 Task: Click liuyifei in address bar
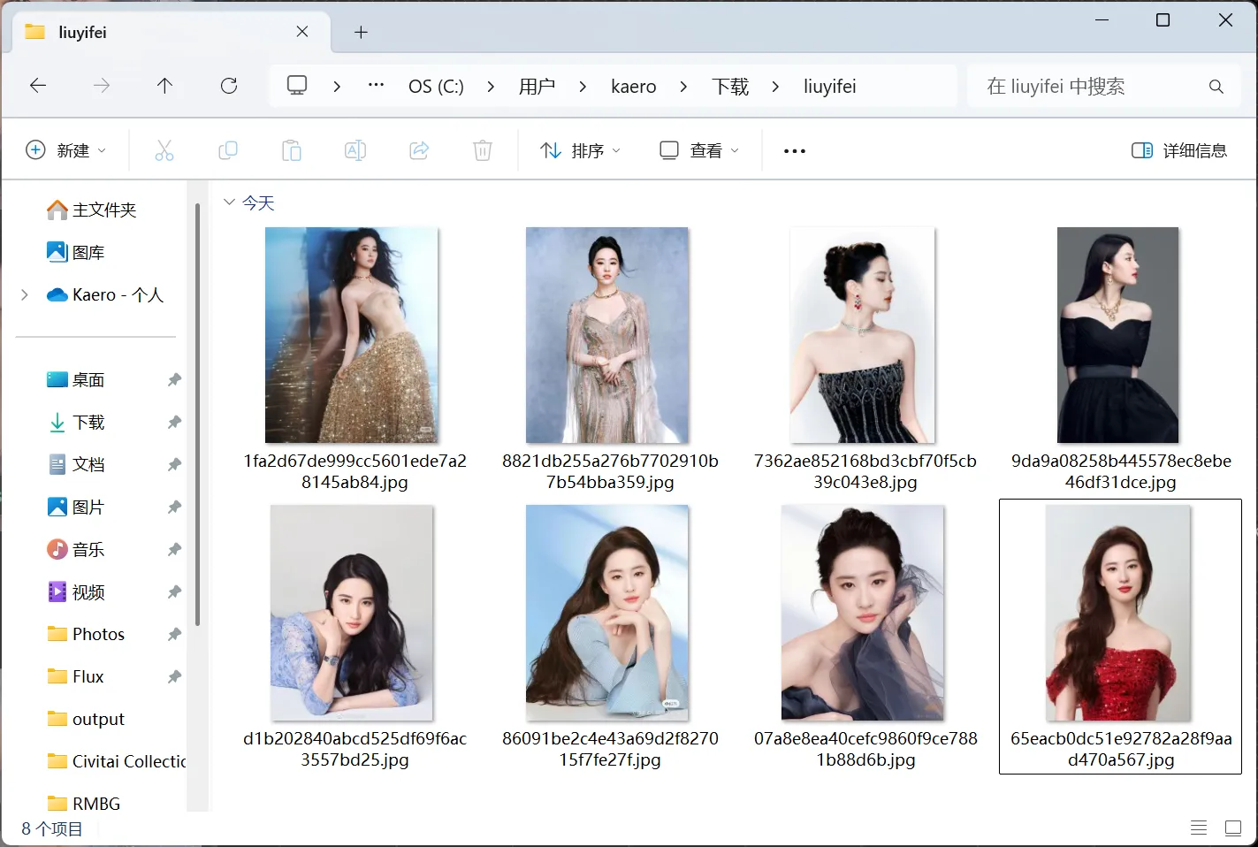tap(829, 86)
